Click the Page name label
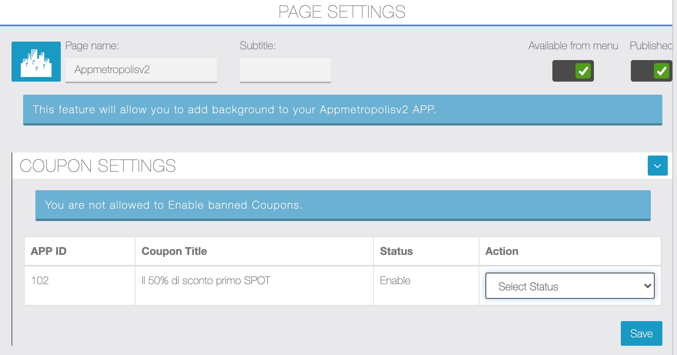This screenshot has width=677, height=355. click(x=92, y=46)
